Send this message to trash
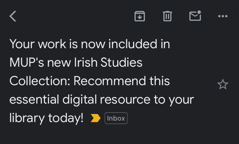 167,16
